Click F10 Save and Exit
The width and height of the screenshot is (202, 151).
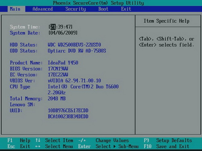coord(166,146)
